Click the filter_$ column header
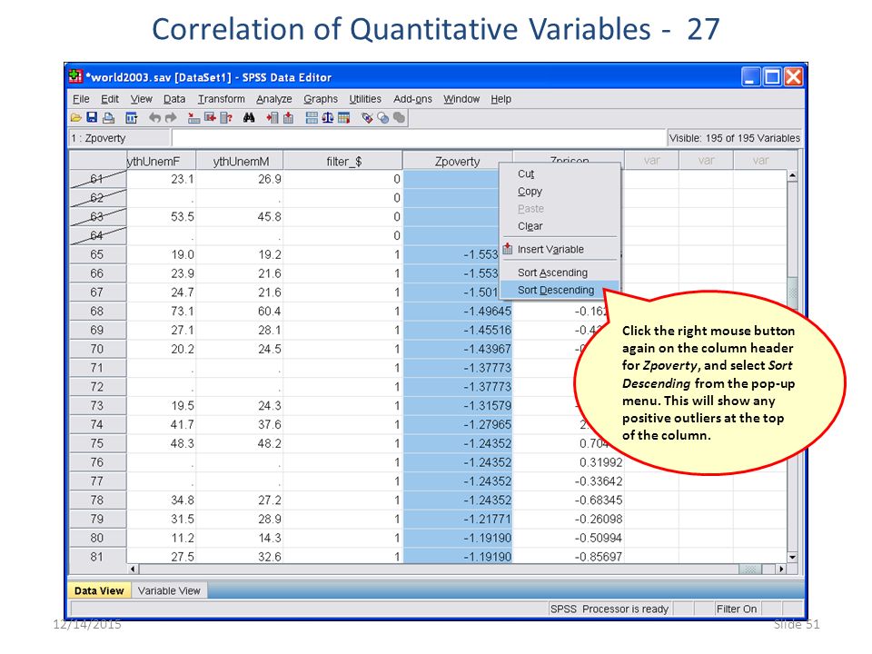This screenshot has height=654, width=872. coord(343,162)
